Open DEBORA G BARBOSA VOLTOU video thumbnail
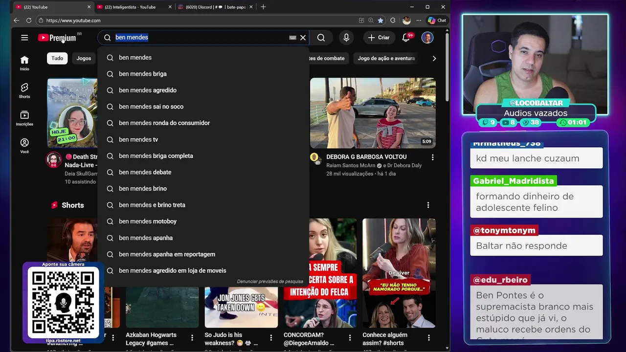The image size is (626, 352). [373, 113]
